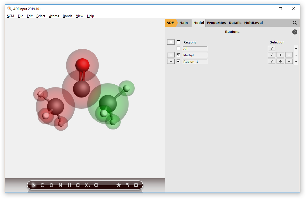Viewport: 306px width, 199px height.
Task: Expand the Region_1 row dropdown arrow
Action: (296, 62)
